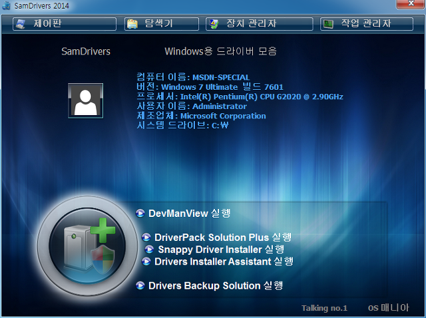The image size is (426, 318).
Task: Click the user avatar picture
Action: (x=86, y=100)
